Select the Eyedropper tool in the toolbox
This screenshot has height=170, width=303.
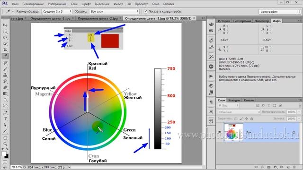point(5,56)
